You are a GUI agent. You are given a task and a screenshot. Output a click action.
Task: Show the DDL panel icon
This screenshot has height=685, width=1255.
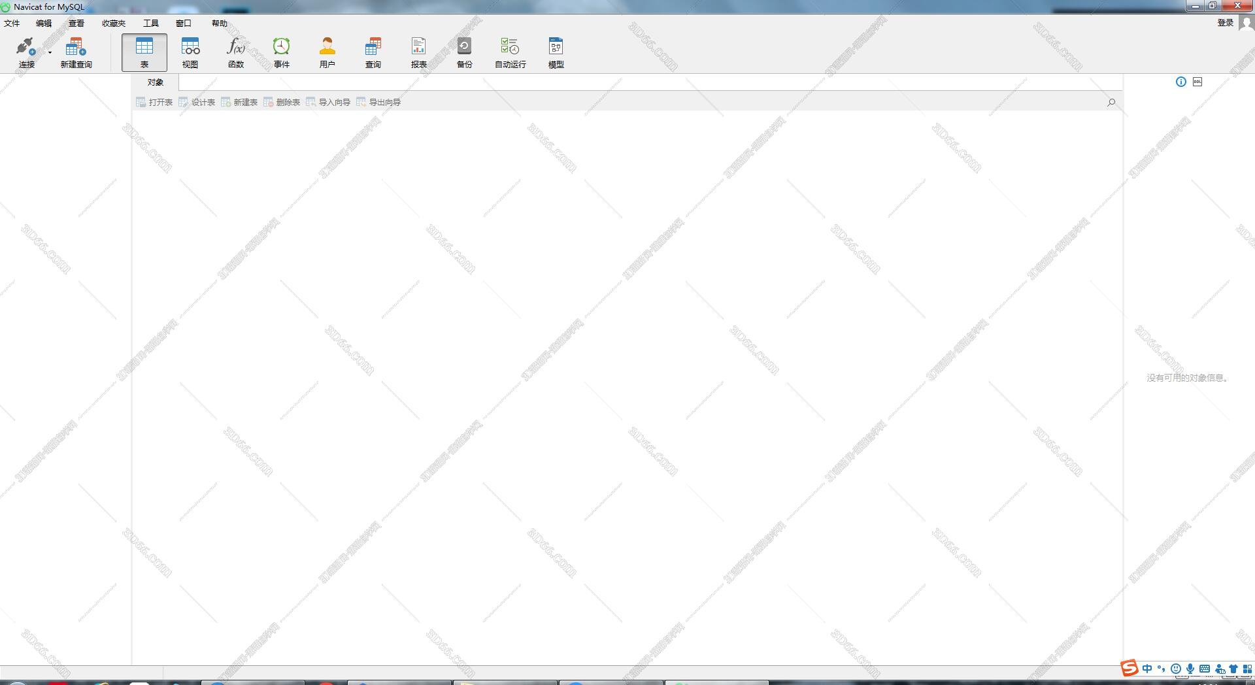(x=1197, y=82)
